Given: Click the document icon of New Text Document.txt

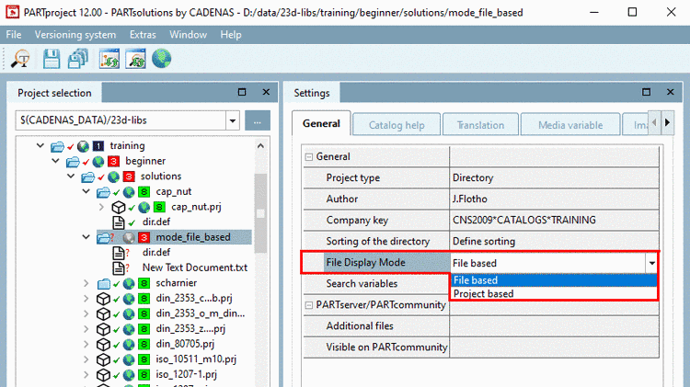Looking at the screenshot, I should [x=119, y=267].
